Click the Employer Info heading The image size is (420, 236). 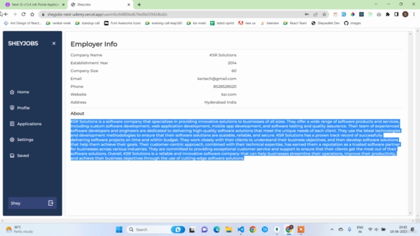click(94, 44)
